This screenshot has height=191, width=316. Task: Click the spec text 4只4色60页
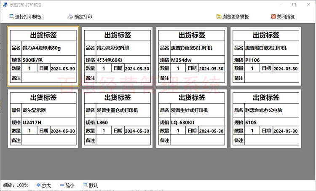point(109,60)
